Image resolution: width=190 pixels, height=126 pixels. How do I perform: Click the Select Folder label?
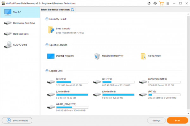point(155,56)
